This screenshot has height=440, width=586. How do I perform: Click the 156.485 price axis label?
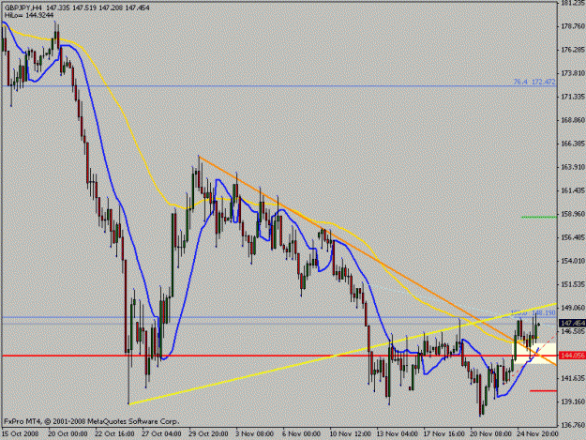[x=573, y=237]
